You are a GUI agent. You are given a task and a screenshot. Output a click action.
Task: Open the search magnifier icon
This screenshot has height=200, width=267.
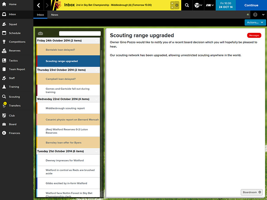[187, 5]
